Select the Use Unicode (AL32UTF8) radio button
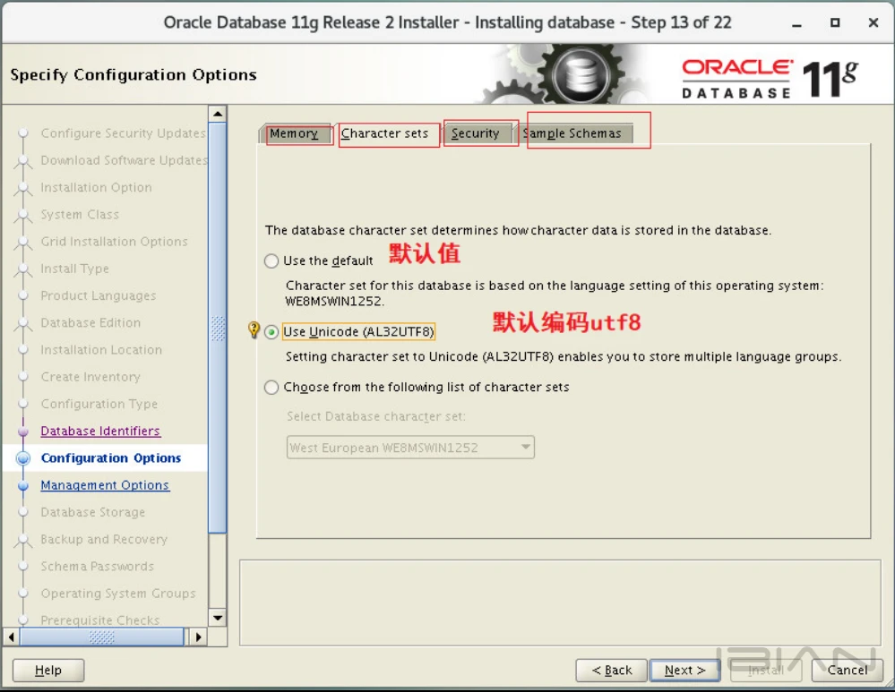The height and width of the screenshot is (692, 895). [x=271, y=332]
